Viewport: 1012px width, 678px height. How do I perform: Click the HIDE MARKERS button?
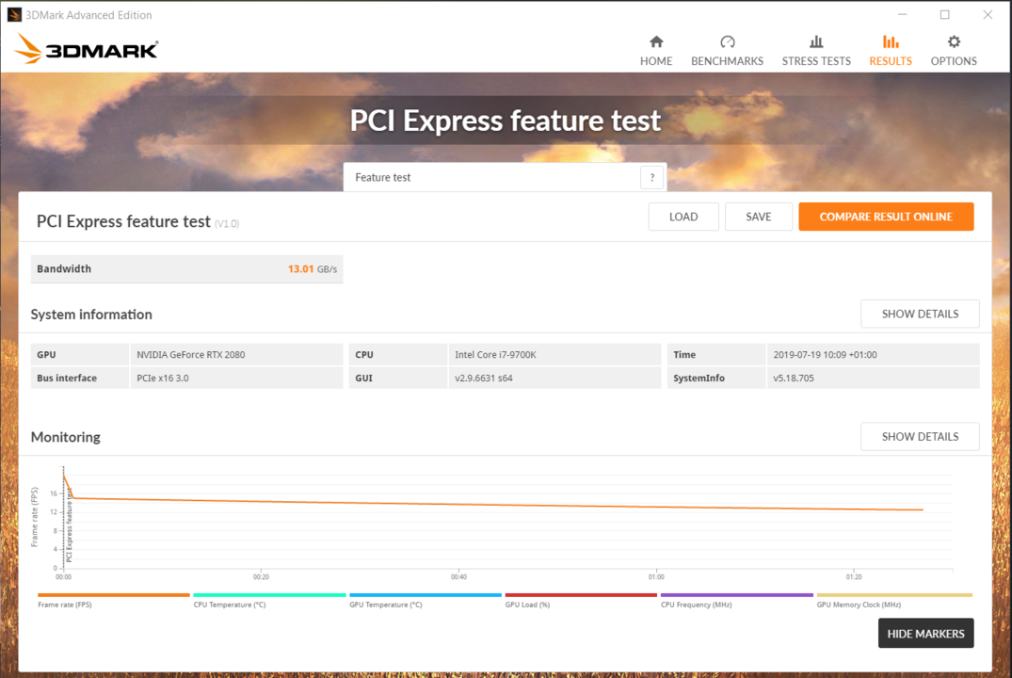coord(925,634)
